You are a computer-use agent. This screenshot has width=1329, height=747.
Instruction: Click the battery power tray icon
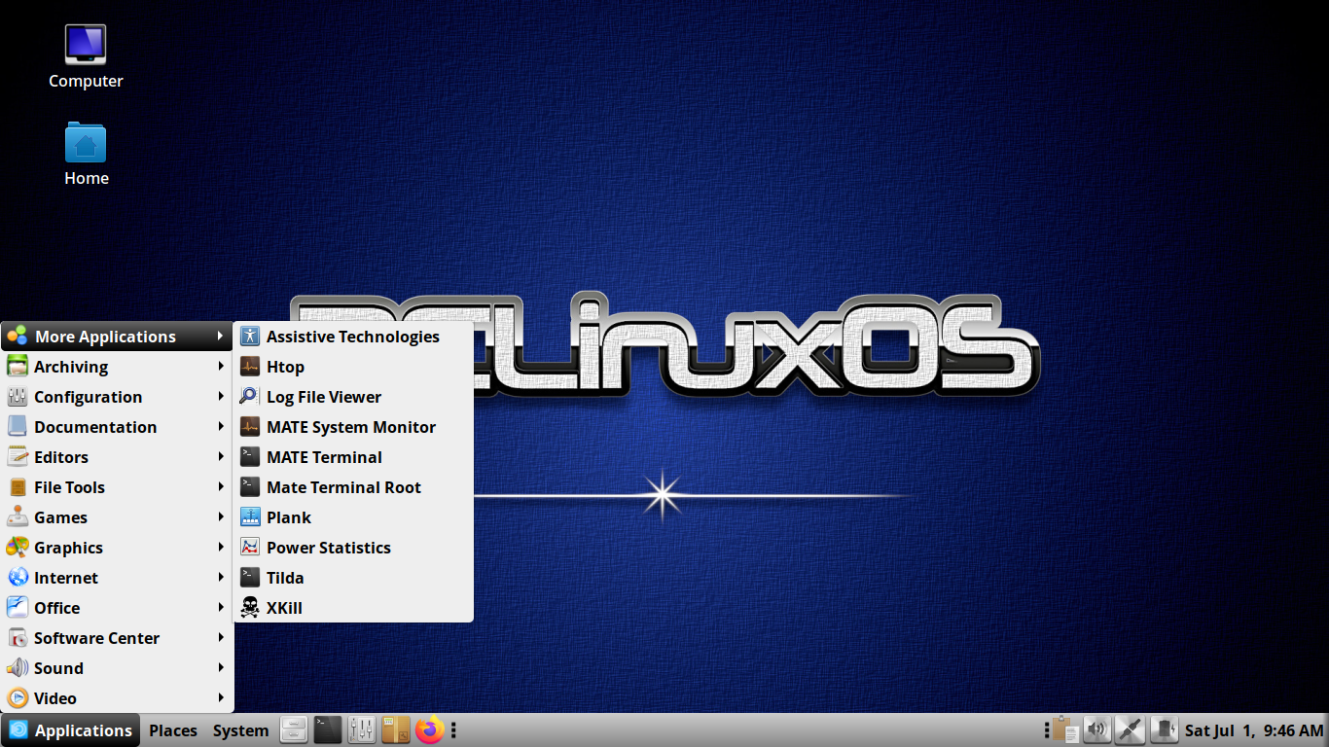1164,729
